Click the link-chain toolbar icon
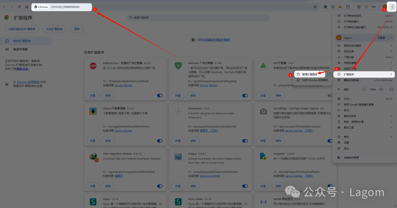 point(374,7)
